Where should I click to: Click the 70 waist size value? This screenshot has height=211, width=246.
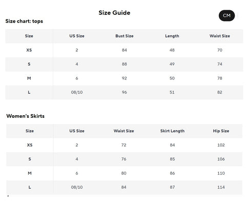(x=220, y=50)
